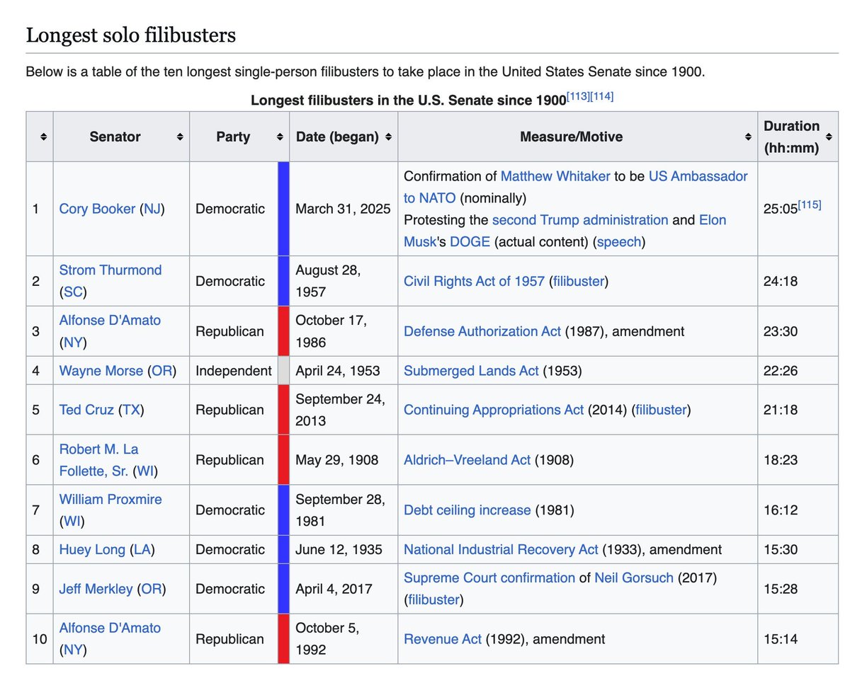Open the SC state link
Screen dimensions: 850x678
coord(73,292)
